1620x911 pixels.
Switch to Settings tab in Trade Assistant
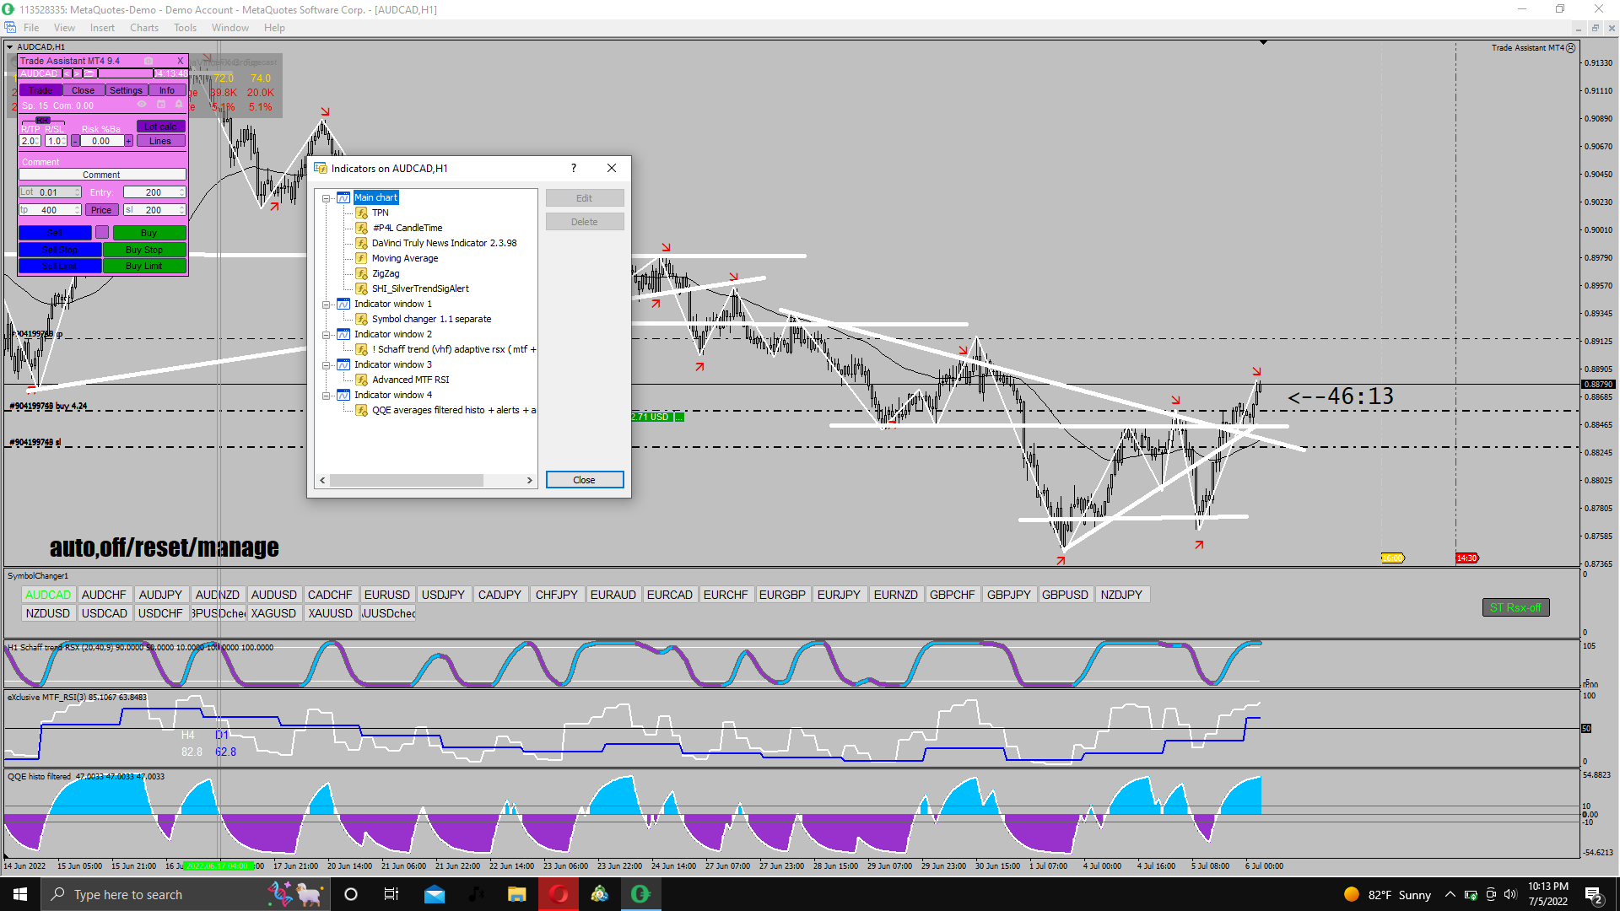pos(126,90)
